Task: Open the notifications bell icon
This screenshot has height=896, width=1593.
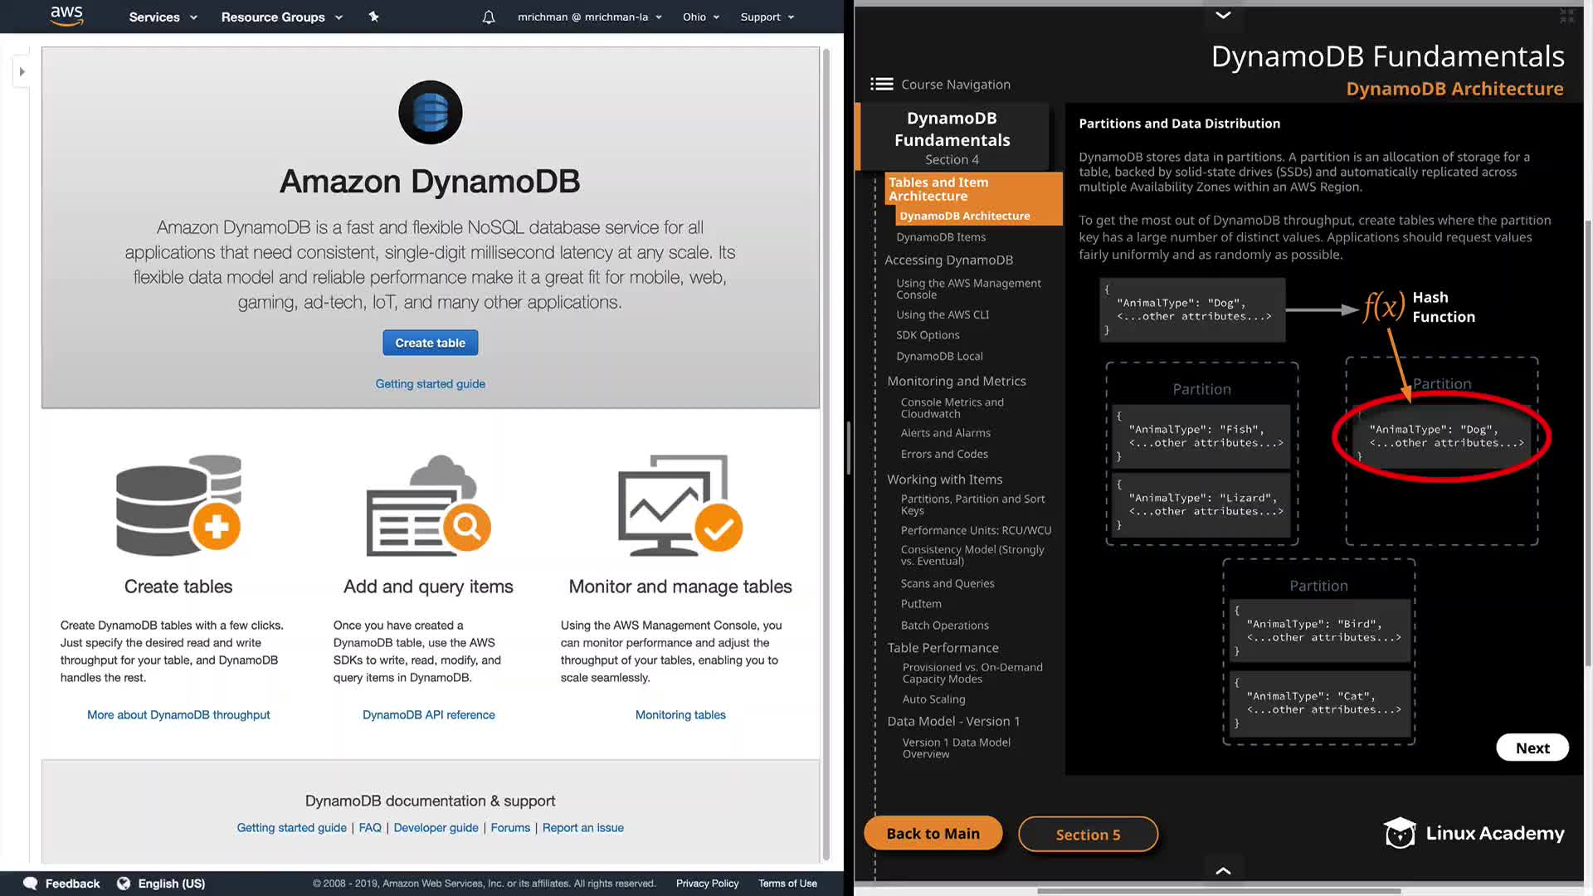Action: tap(489, 17)
